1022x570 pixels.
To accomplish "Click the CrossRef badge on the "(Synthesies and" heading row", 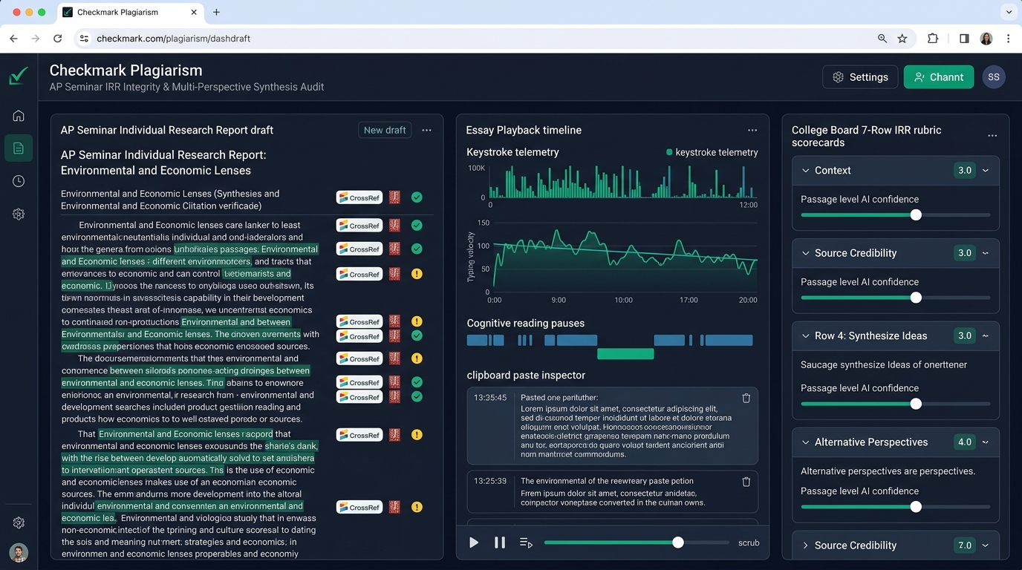I will coord(359,197).
